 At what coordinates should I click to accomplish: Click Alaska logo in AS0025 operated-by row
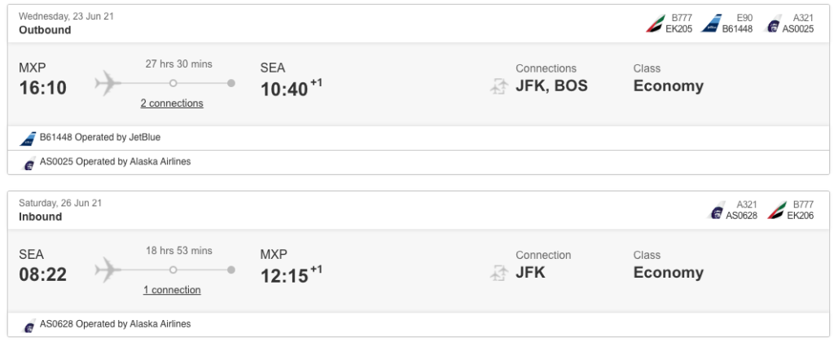29,163
